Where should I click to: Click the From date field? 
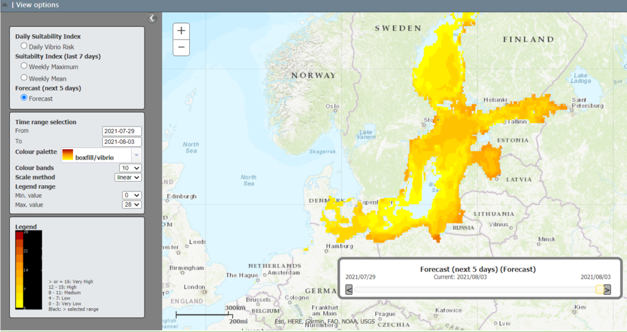point(122,131)
